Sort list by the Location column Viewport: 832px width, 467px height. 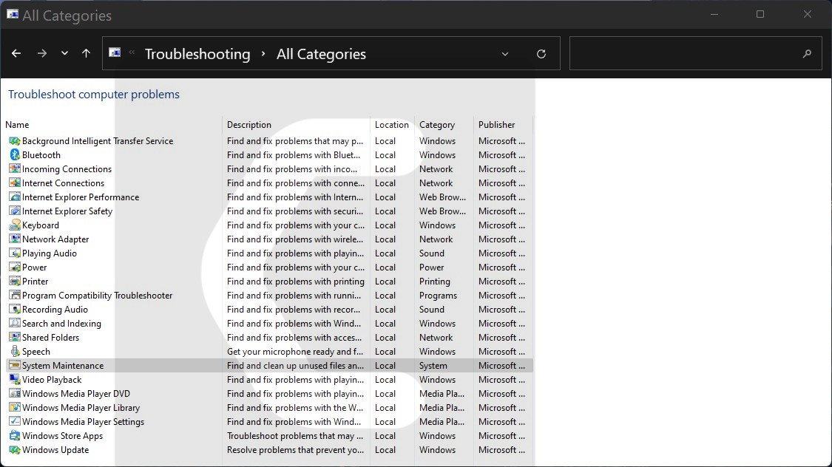(391, 125)
